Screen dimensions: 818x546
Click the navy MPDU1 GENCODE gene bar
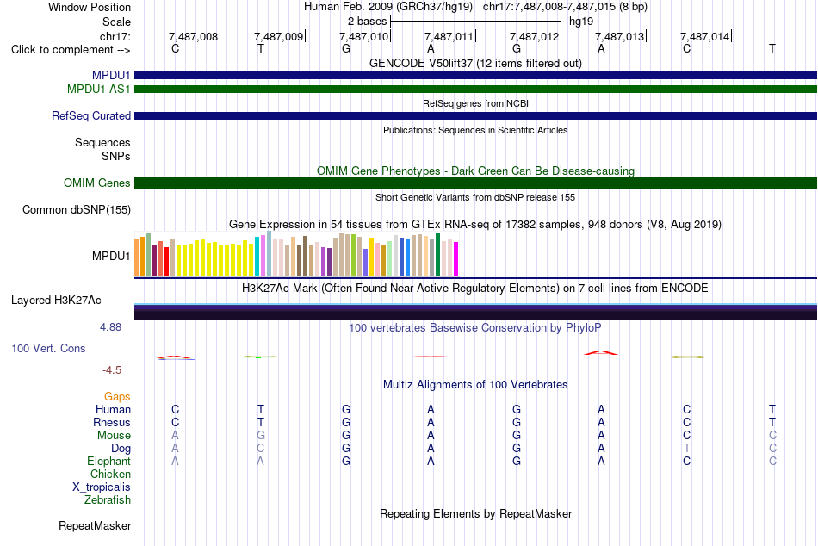point(475,75)
